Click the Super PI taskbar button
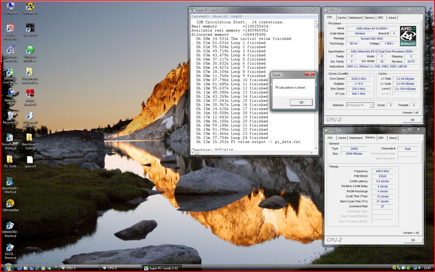Screen dimensions: 435x272 pos(163,268)
